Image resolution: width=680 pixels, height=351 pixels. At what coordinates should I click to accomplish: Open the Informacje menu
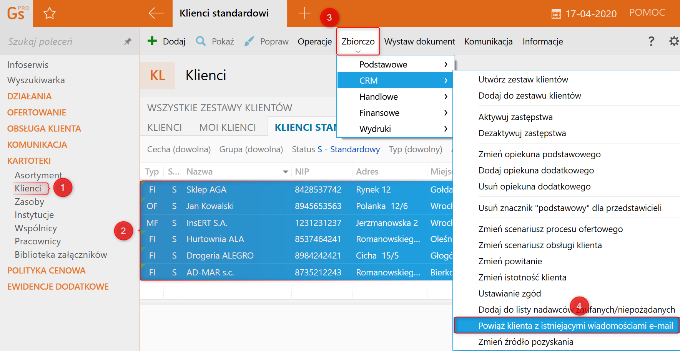point(542,41)
